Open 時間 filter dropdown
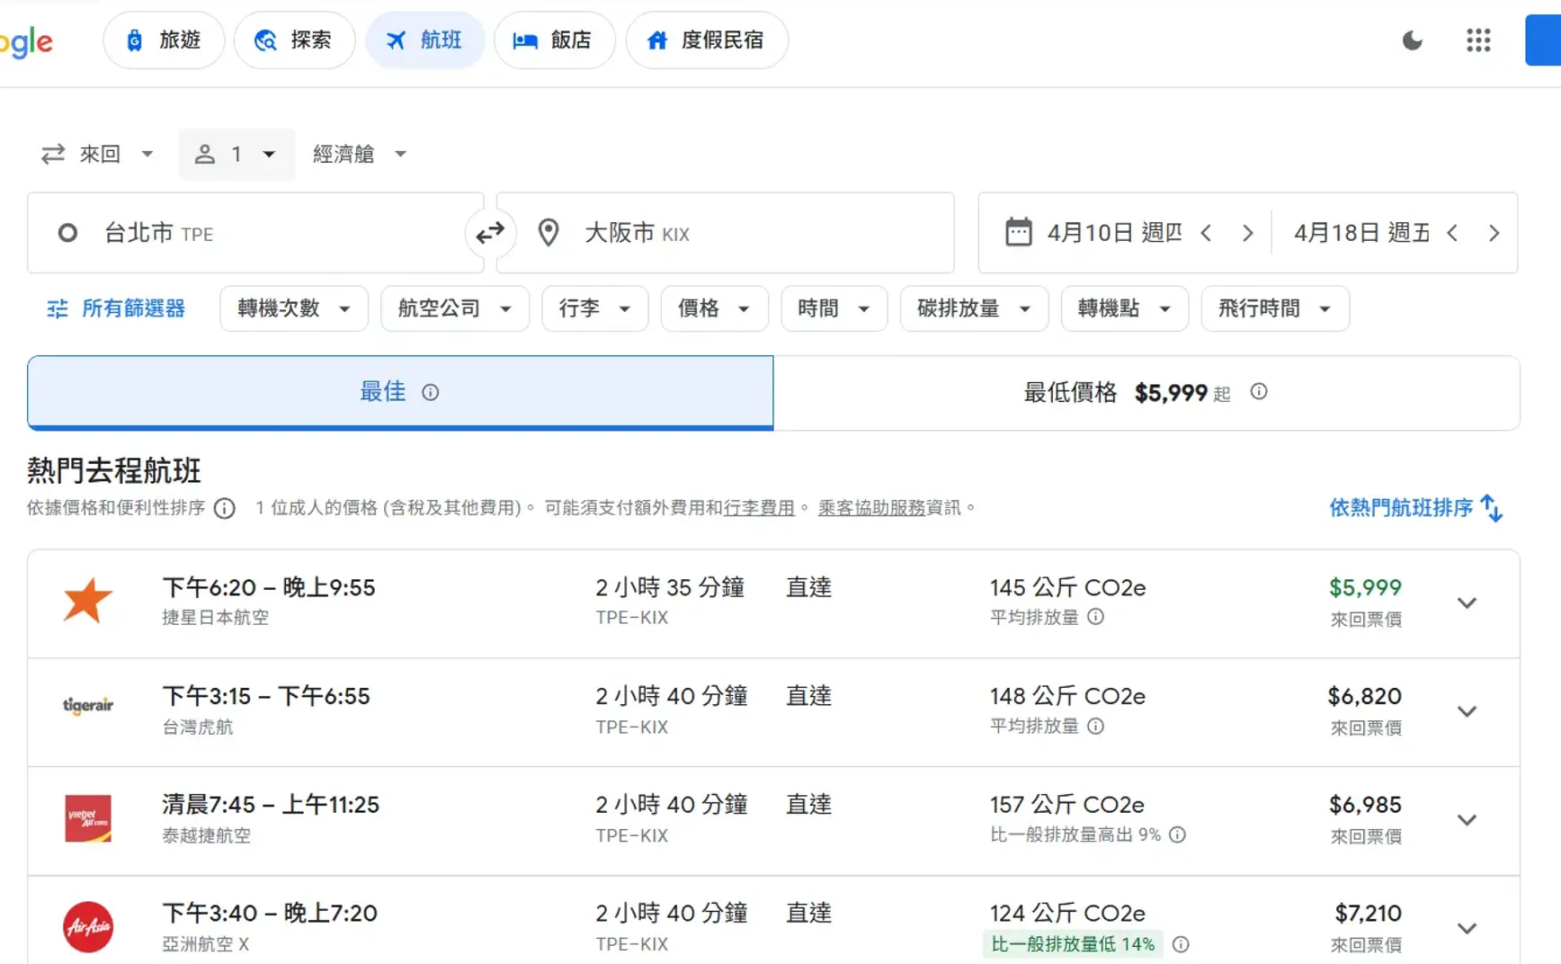1561x964 pixels. point(834,309)
